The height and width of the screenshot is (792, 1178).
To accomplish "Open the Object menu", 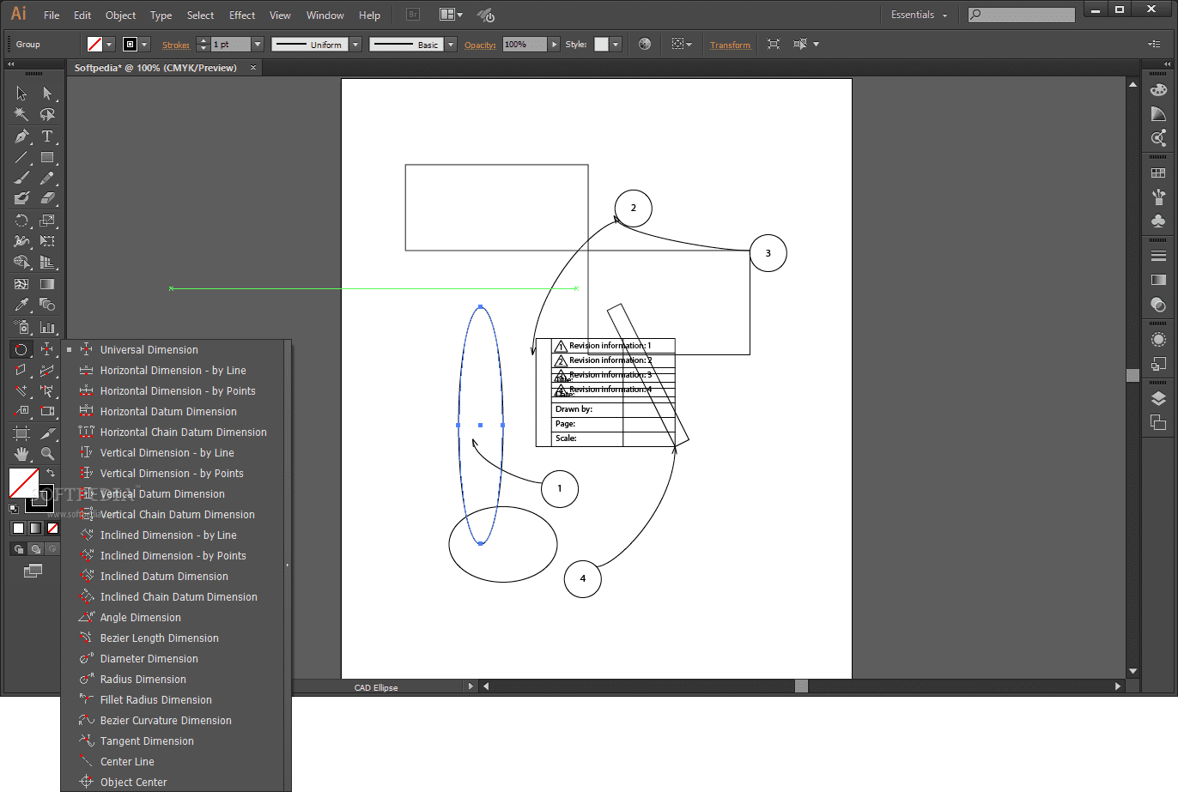I will coord(120,15).
